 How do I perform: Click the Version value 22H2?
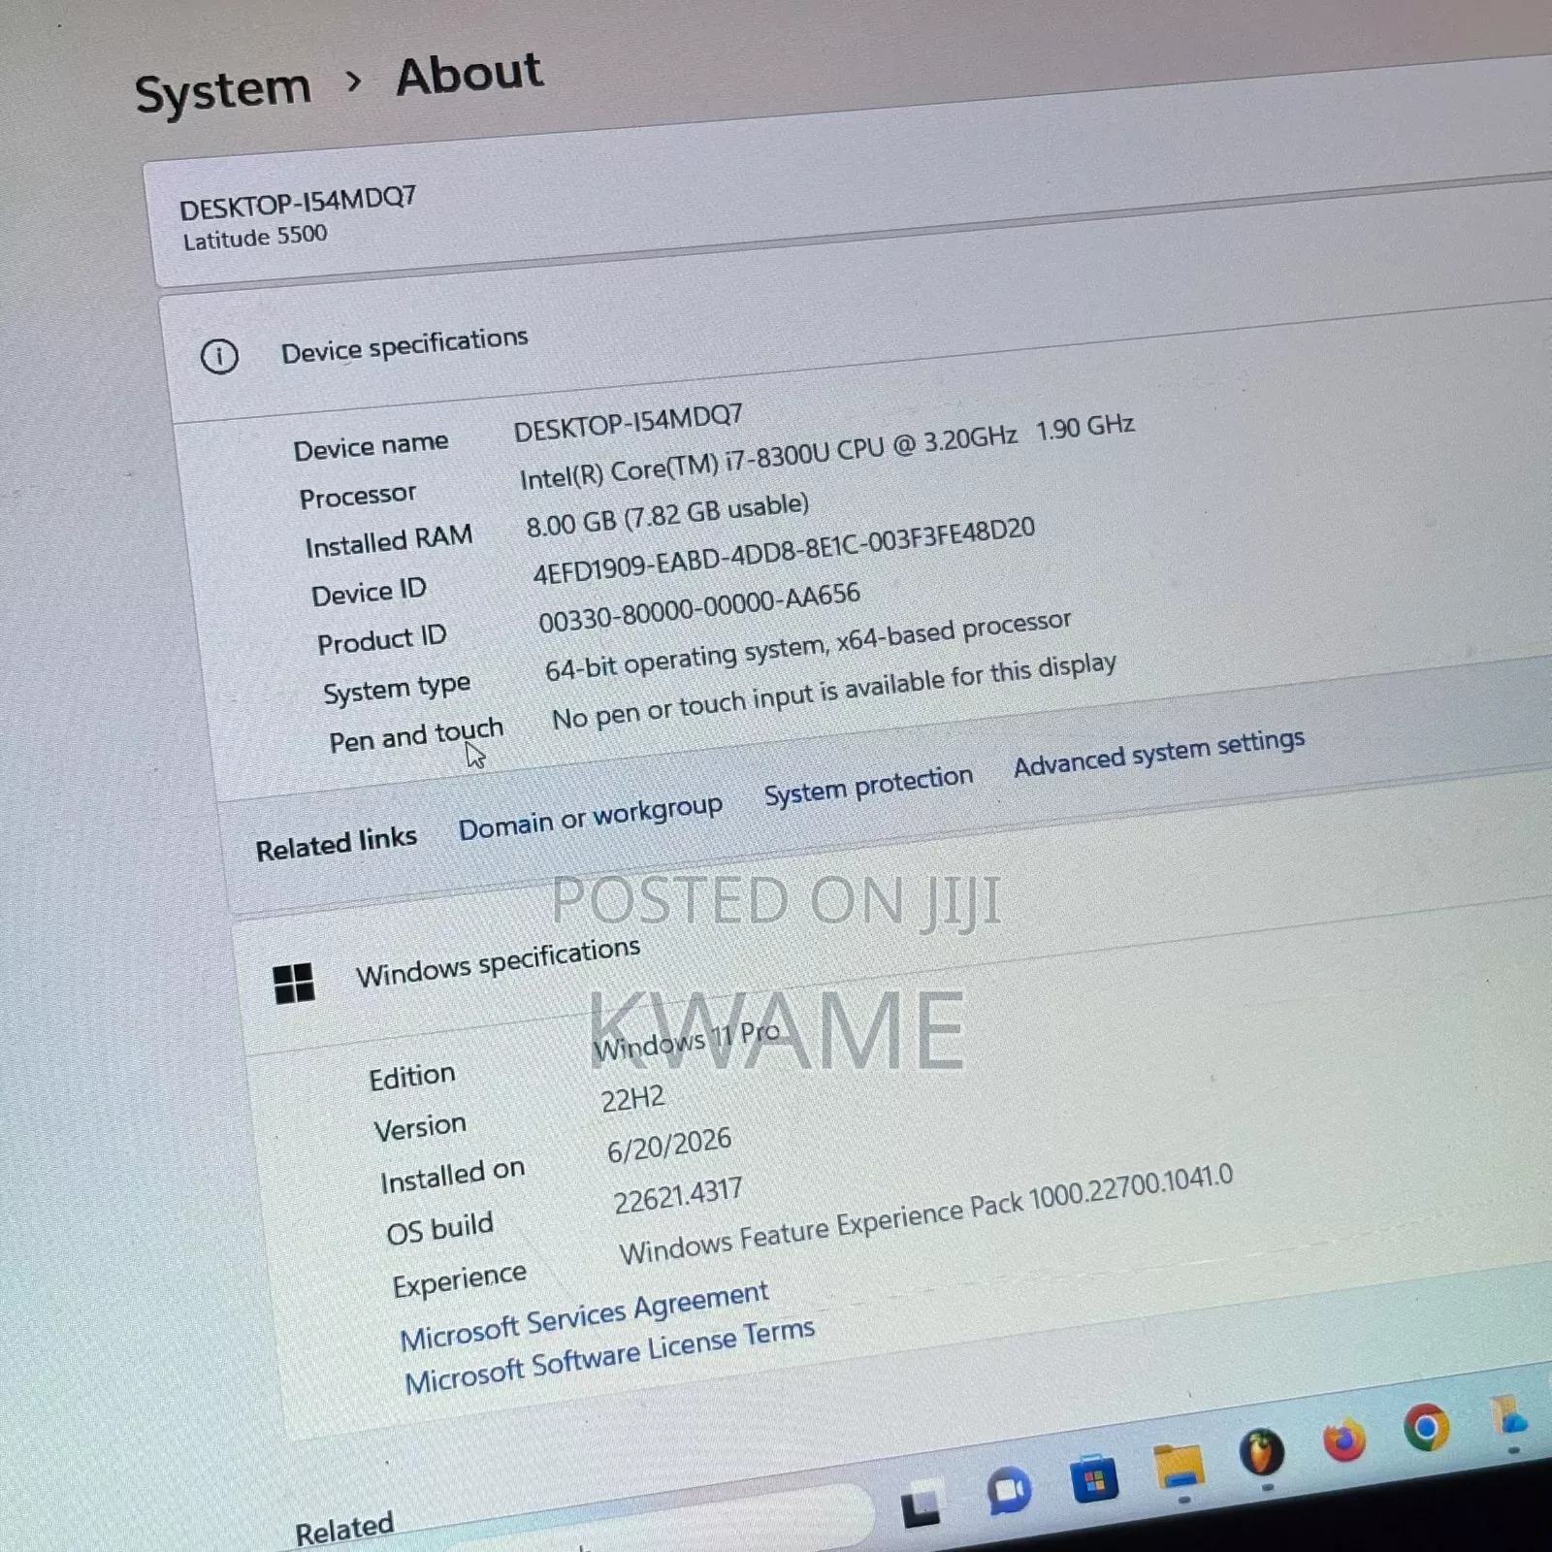pyautogui.click(x=632, y=1099)
